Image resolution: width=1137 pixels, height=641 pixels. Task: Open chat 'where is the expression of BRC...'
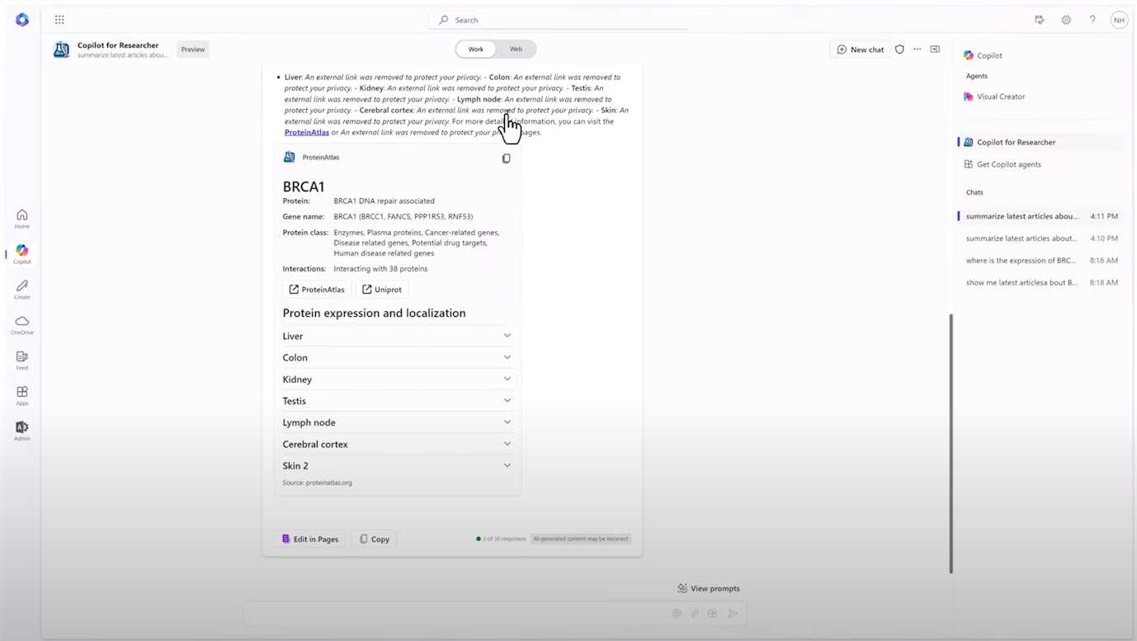click(1041, 261)
